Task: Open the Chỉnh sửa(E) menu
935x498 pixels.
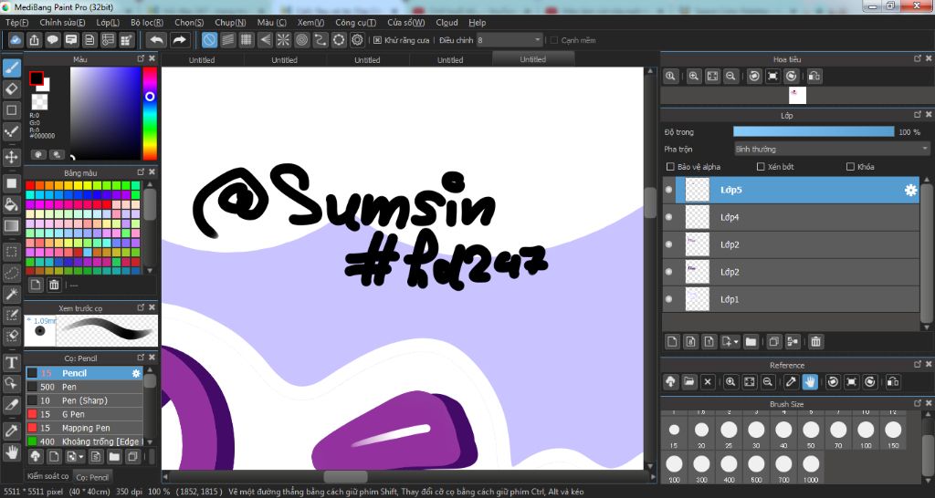Action: click(x=62, y=23)
